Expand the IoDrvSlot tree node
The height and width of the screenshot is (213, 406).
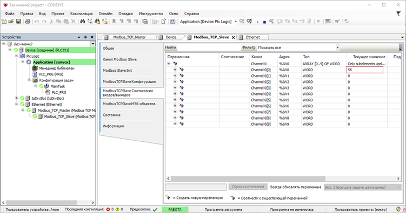(16, 98)
